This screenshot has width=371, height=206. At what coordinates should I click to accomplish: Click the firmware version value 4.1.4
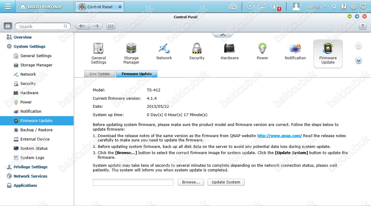(151, 98)
